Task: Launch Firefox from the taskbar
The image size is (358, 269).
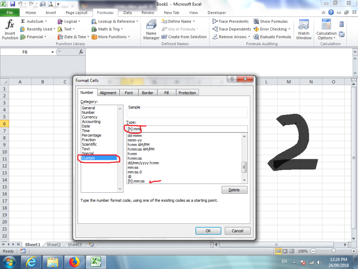Action: click(74, 262)
